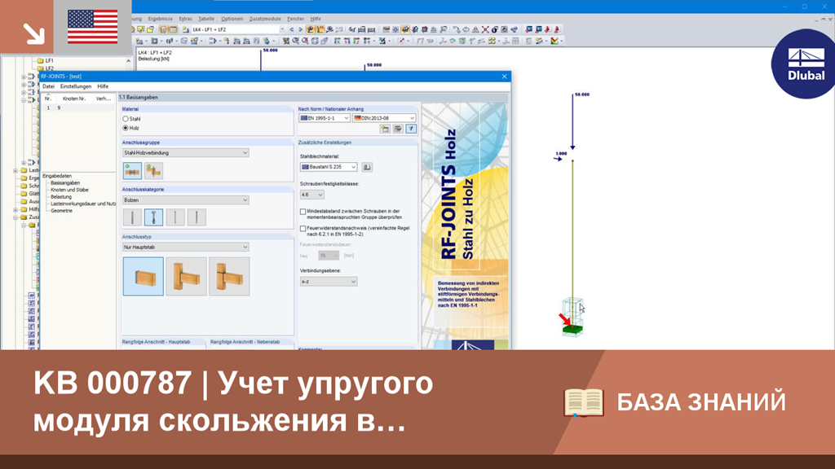Screen dimensions: 835x469
Task: Click the red X delete toolbar icon
Action: (x=485, y=30)
